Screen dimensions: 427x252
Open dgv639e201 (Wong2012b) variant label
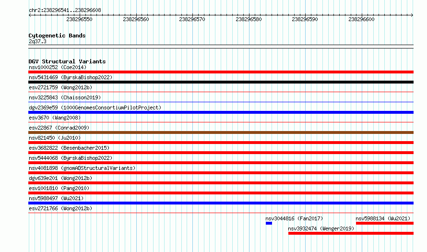pyautogui.click(x=60, y=178)
